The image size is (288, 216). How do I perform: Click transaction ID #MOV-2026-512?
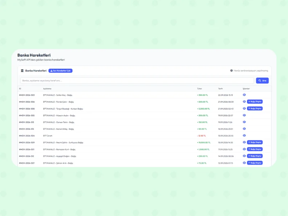point(27,156)
